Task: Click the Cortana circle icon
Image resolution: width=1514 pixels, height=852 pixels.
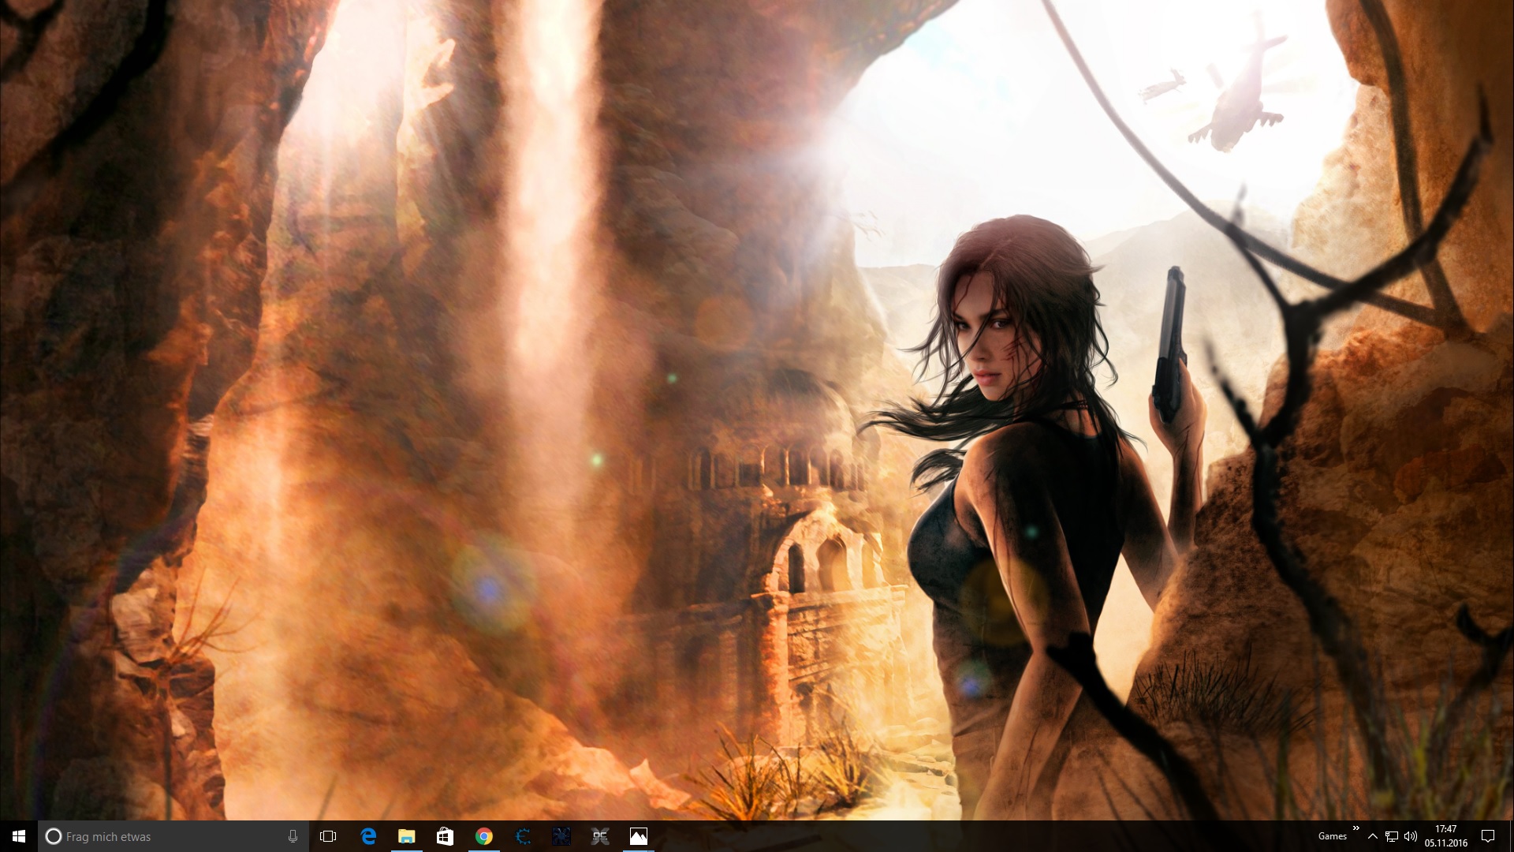Action: (x=54, y=836)
